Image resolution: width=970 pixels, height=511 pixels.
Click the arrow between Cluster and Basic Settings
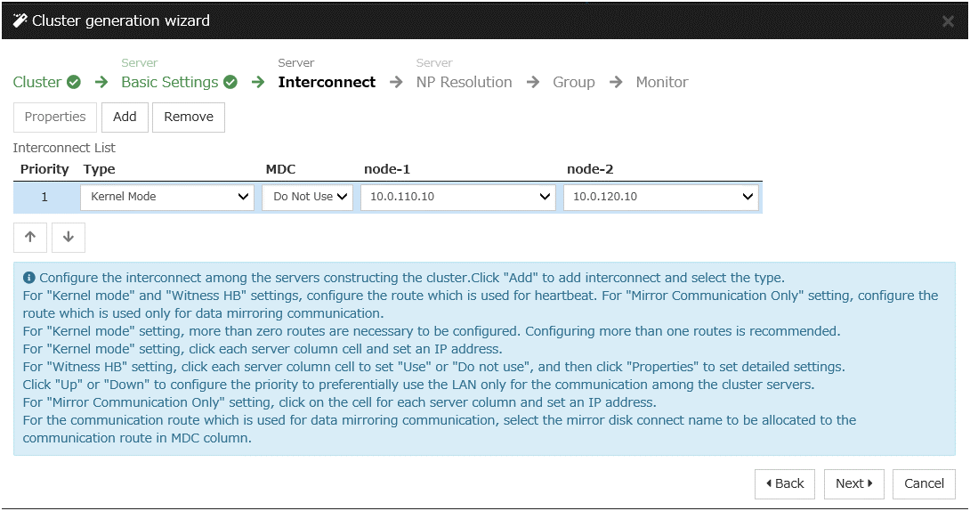point(101,83)
